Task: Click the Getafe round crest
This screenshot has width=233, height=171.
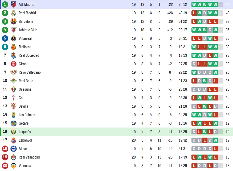Action: click(14, 123)
